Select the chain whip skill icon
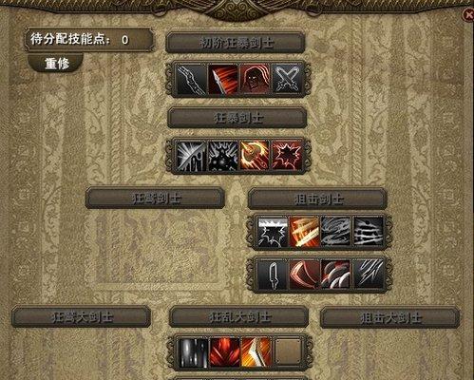 191,79
